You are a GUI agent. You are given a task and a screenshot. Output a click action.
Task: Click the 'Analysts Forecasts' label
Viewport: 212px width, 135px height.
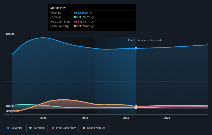(150, 40)
